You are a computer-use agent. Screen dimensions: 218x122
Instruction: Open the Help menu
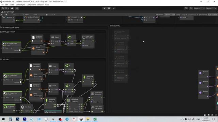click(47, 5)
